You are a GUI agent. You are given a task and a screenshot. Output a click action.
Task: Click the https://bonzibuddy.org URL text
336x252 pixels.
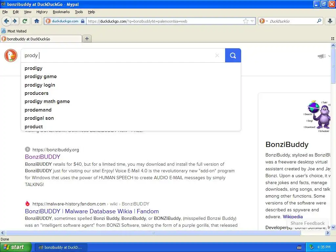click(56, 150)
